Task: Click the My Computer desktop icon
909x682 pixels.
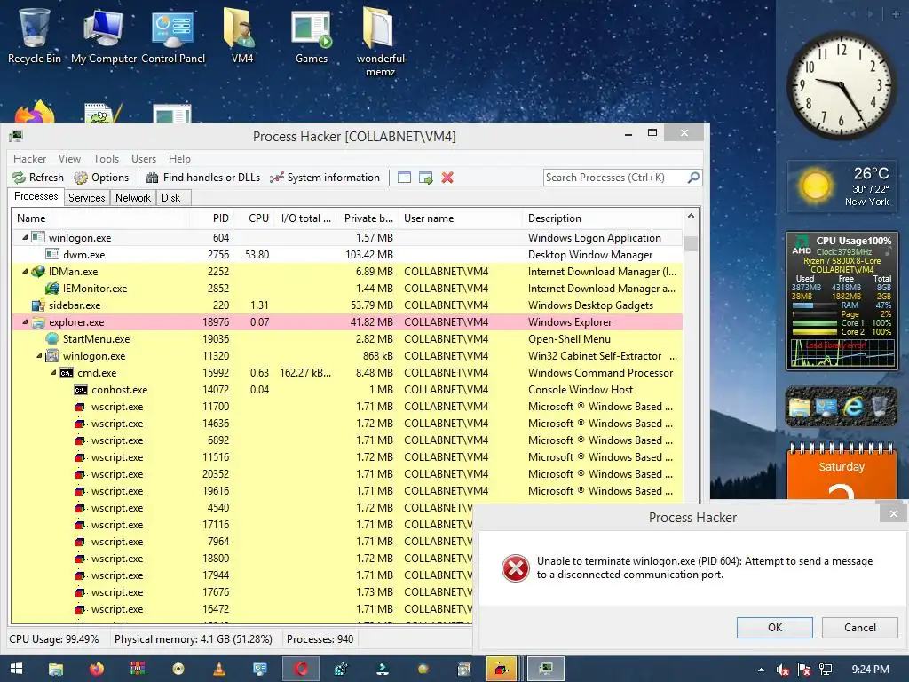Action: click(104, 35)
